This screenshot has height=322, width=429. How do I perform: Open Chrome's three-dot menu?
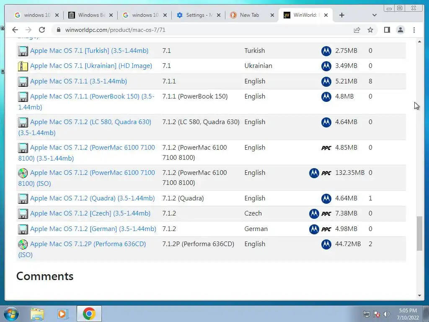414,30
